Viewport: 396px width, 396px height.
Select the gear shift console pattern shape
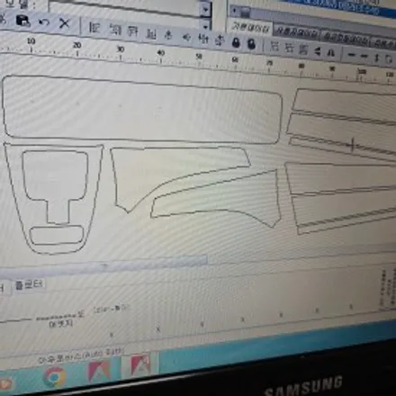[53, 198]
